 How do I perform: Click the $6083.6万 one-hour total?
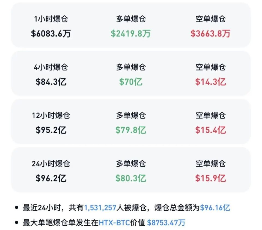(x=51, y=34)
